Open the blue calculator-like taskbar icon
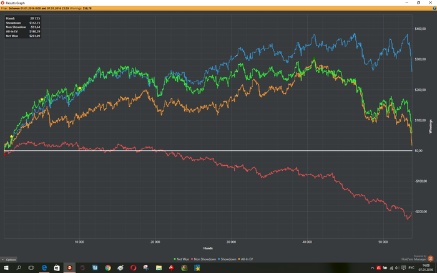The width and height of the screenshot is (437, 273). 95,268
